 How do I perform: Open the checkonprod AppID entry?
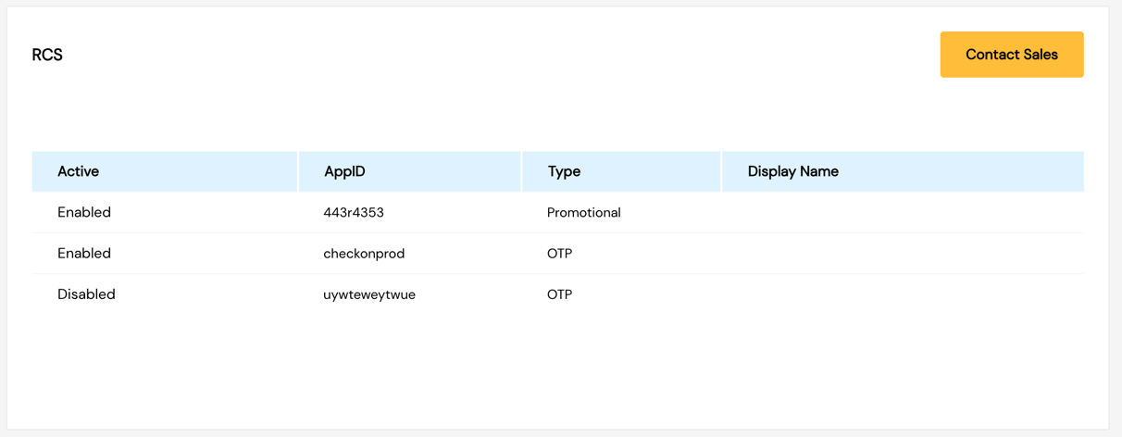coord(364,253)
